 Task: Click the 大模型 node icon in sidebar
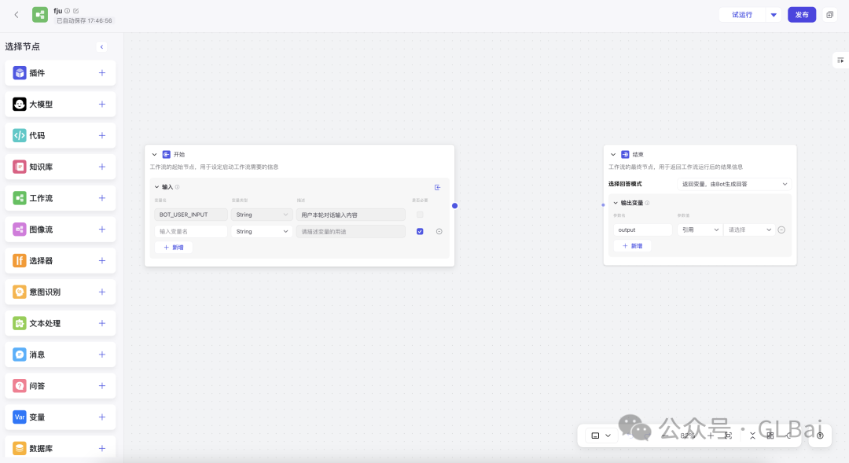pyautogui.click(x=20, y=104)
